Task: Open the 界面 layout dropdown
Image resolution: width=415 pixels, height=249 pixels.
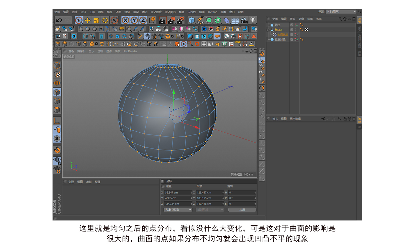Action: click(341, 12)
